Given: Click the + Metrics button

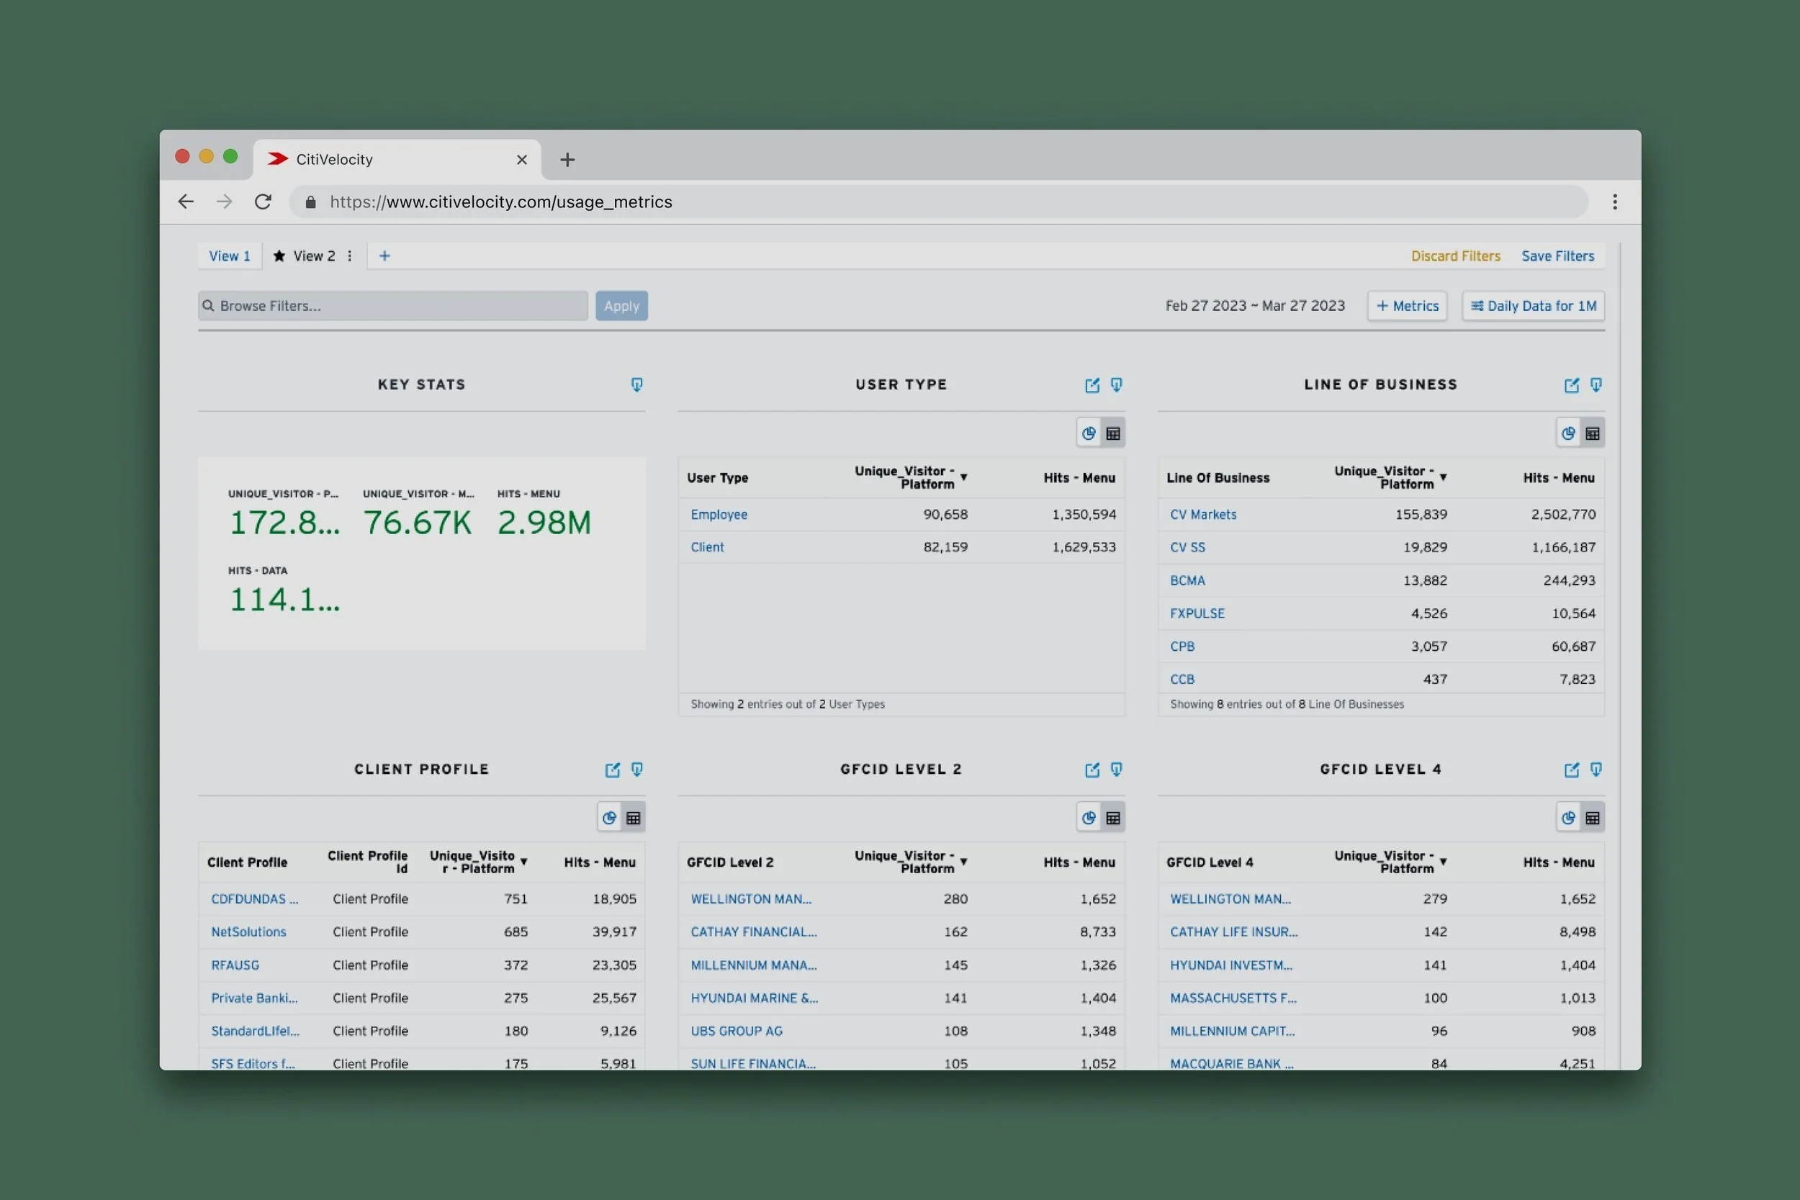Looking at the screenshot, I should tap(1407, 306).
